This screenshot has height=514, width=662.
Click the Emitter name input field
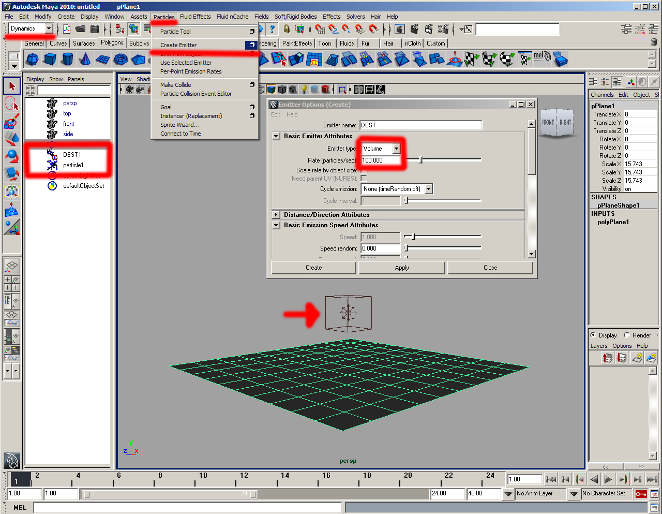click(420, 125)
